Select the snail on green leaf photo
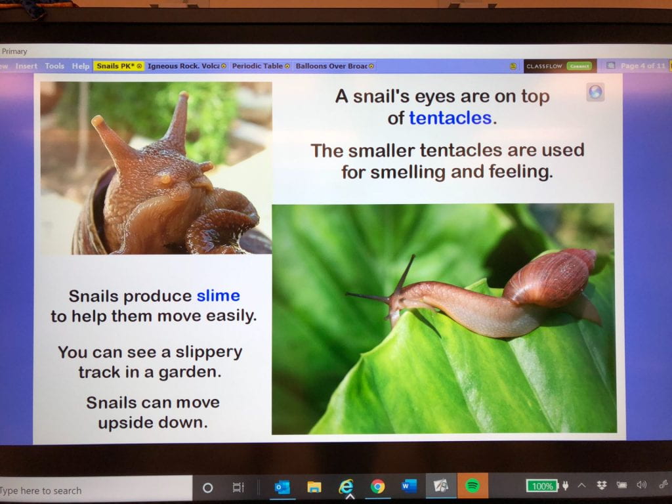The width and height of the screenshot is (672, 504). coord(444,319)
